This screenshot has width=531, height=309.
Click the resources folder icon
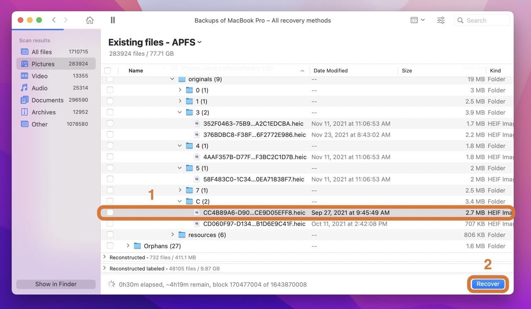click(x=182, y=235)
